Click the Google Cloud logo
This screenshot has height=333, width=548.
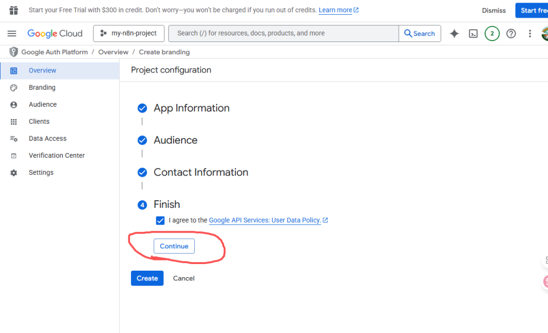click(x=55, y=33)
